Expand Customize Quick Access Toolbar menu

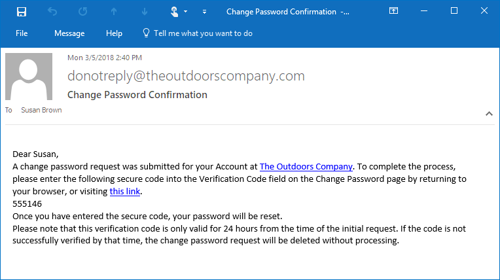[x=204, y=12]
